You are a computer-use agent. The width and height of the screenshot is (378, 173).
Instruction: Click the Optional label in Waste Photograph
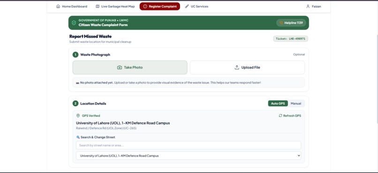(299, 54)
